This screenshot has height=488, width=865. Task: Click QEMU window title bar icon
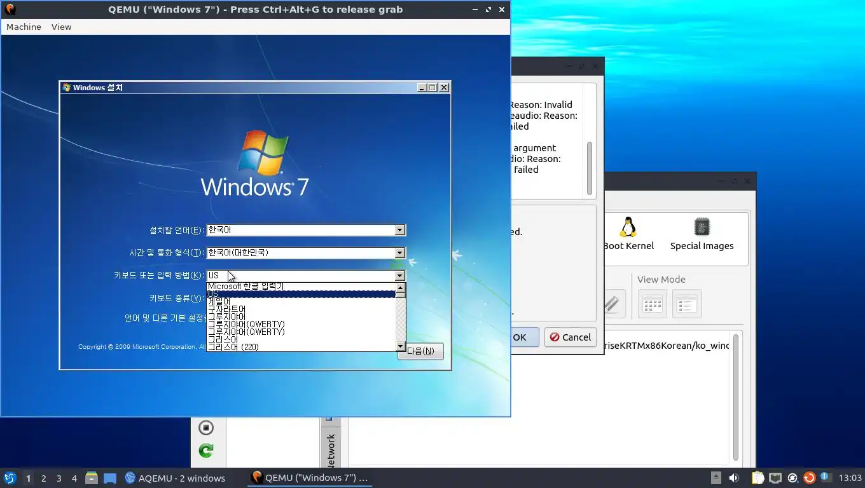coord(10,10)
